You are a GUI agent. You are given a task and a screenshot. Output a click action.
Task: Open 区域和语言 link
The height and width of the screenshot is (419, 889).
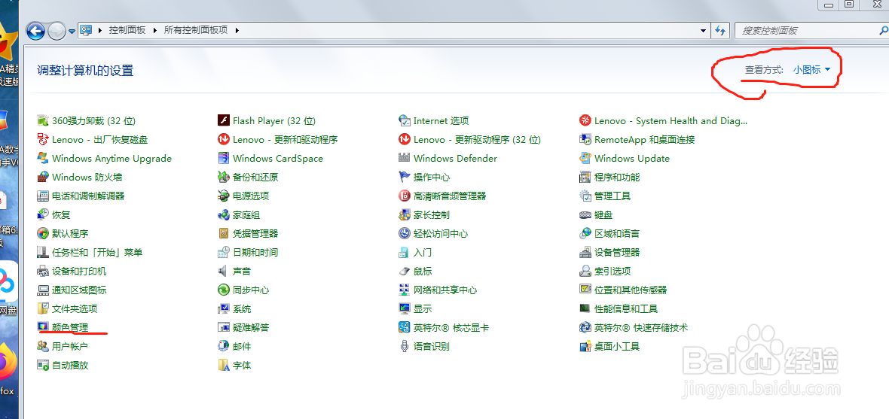(617, 234)
